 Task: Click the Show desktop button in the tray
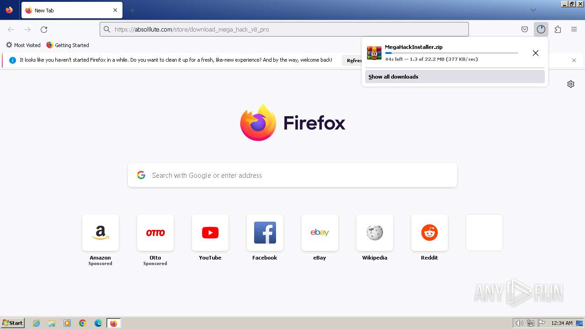click(580, 323)
